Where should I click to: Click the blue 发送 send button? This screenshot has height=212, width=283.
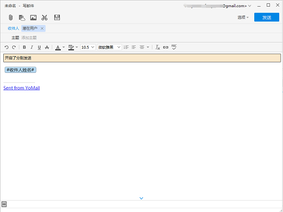click(x=266, y=17)
